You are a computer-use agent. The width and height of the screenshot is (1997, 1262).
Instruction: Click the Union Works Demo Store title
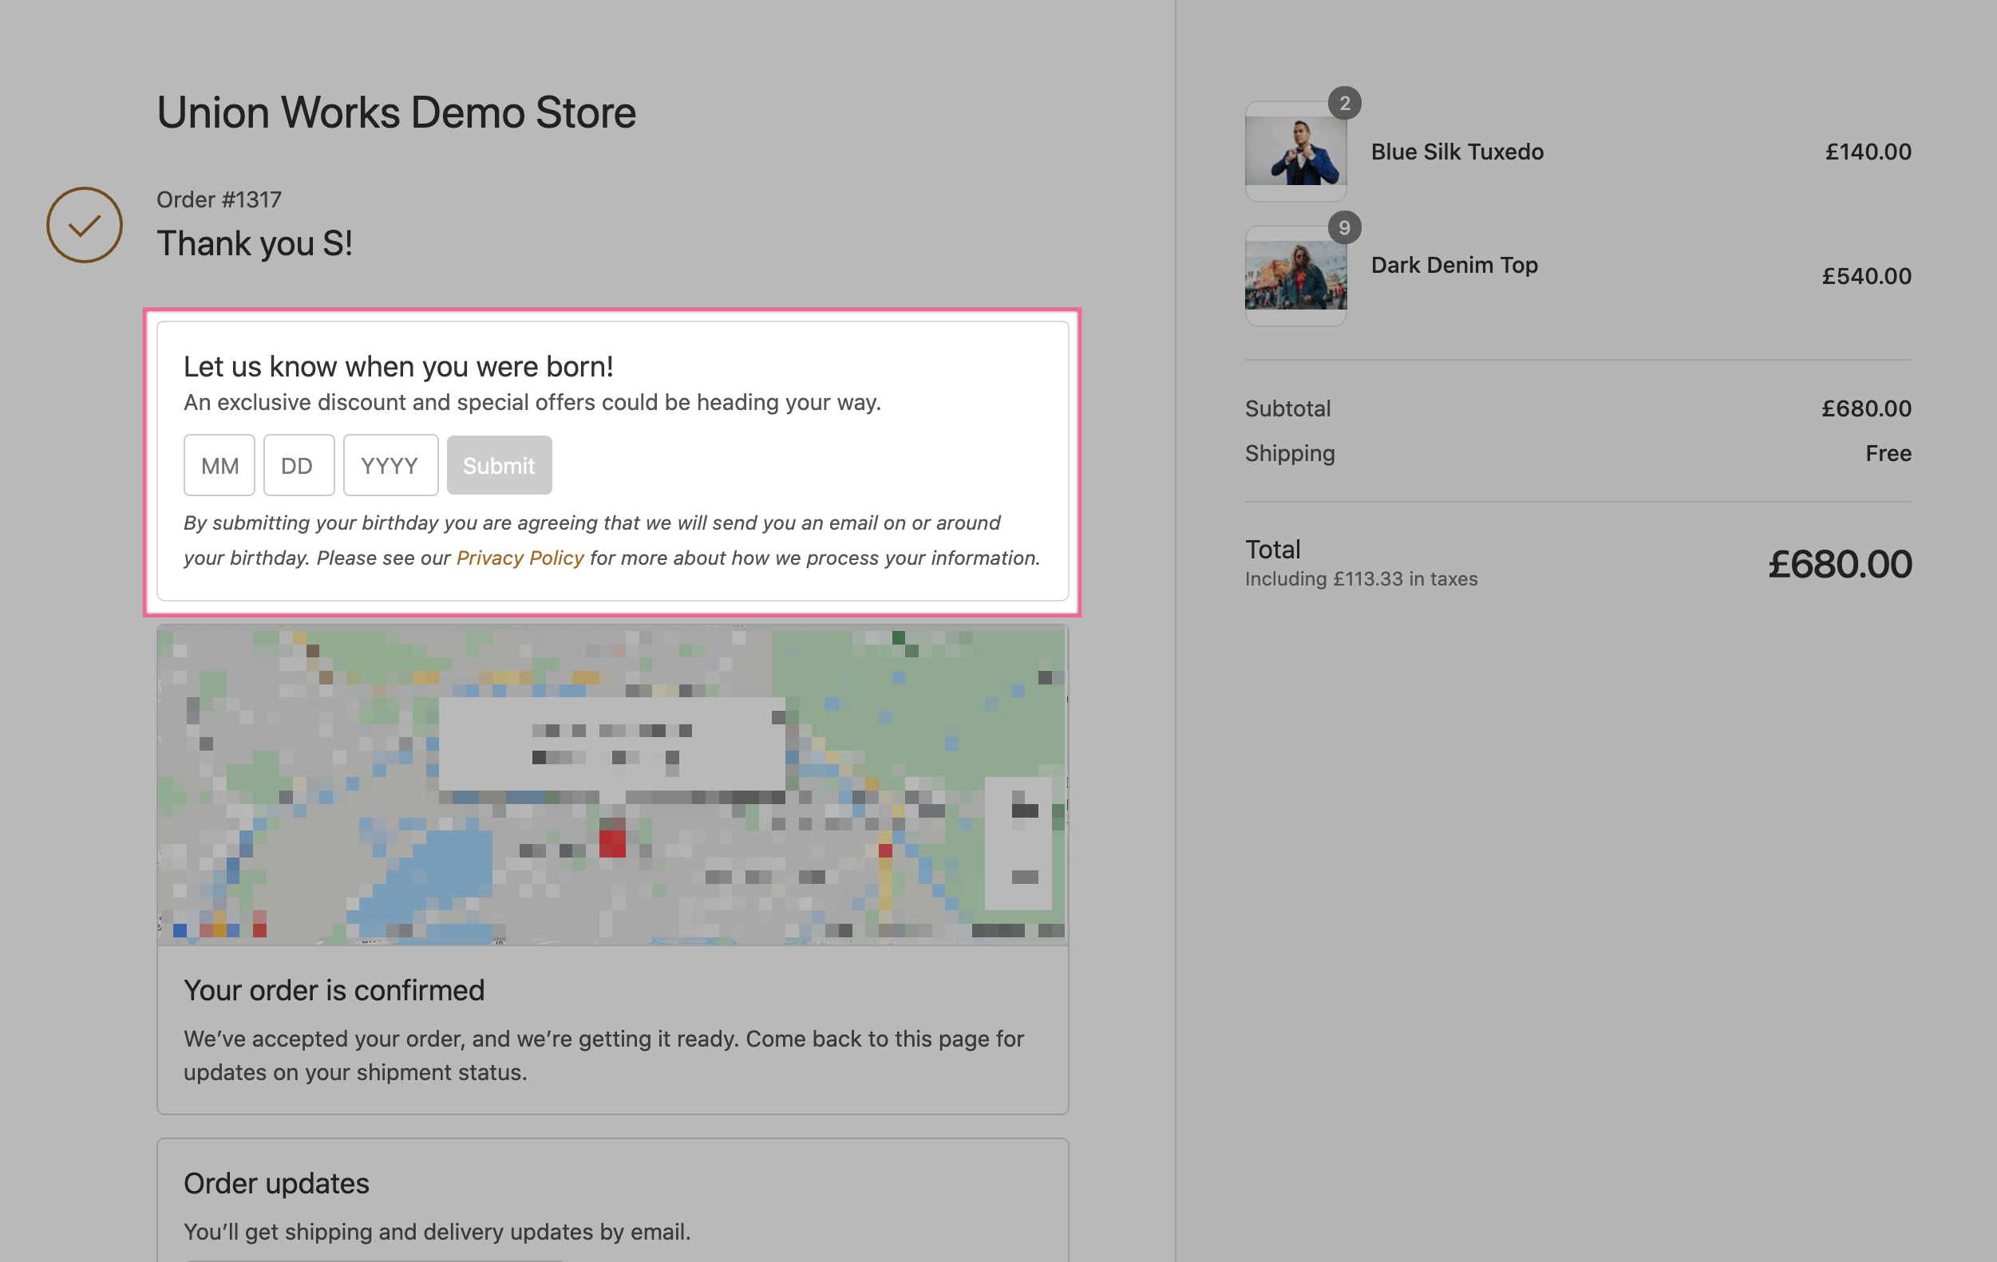[x=397, y=112]
